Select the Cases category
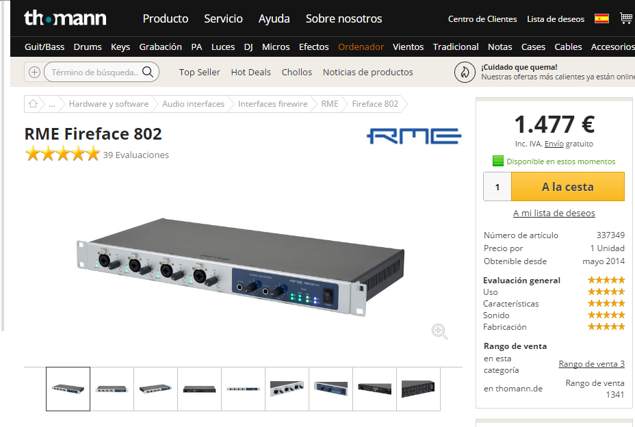The height and width of the screenshot is (427, 635). 533,47
